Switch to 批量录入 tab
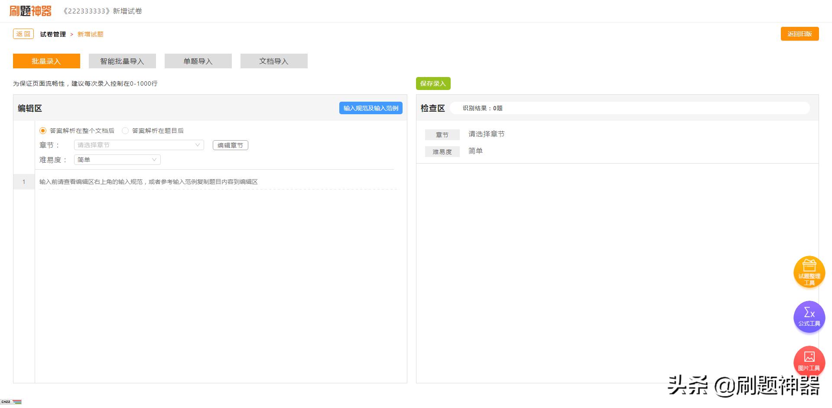Image resolution: width=832 pixels, height=408 pixels. click(46, 61)
